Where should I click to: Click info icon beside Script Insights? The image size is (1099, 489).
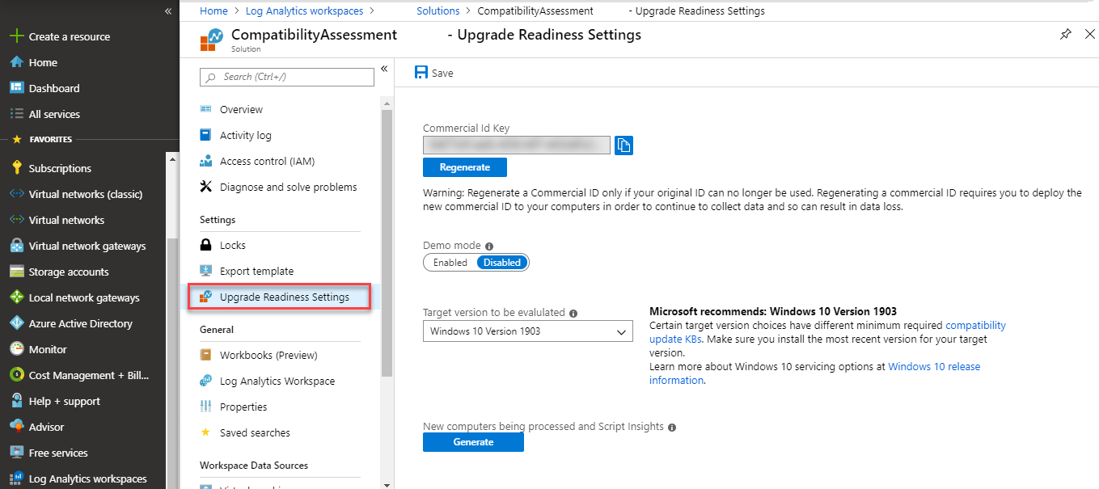(x=672, y=428)
